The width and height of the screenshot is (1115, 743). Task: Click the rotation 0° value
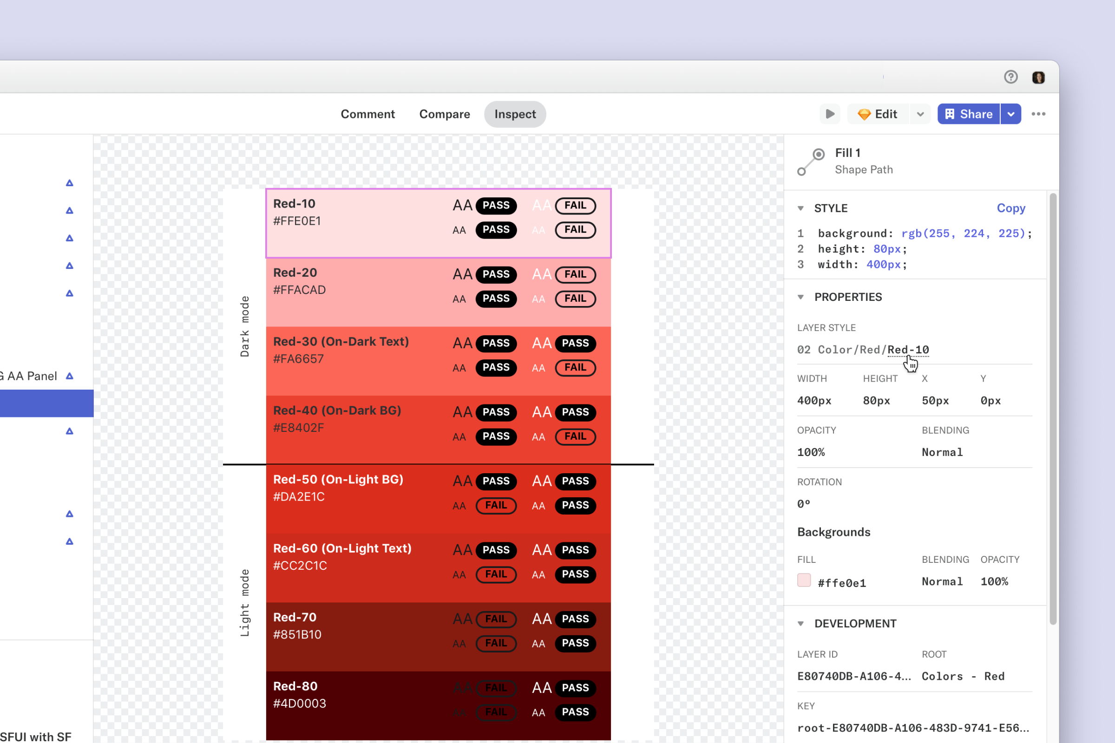click(804, 504)
